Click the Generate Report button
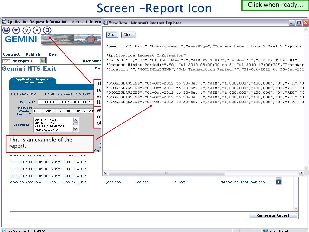The image size is (309, 232). [x=273, y=215]
